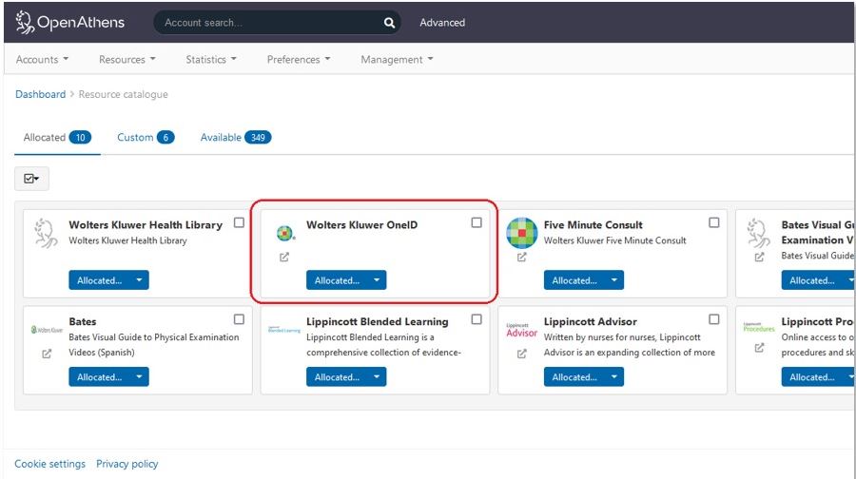Click the Lippincott Advisor logo
This screenshot has width=856, height=479.
[x=521, y=330]
